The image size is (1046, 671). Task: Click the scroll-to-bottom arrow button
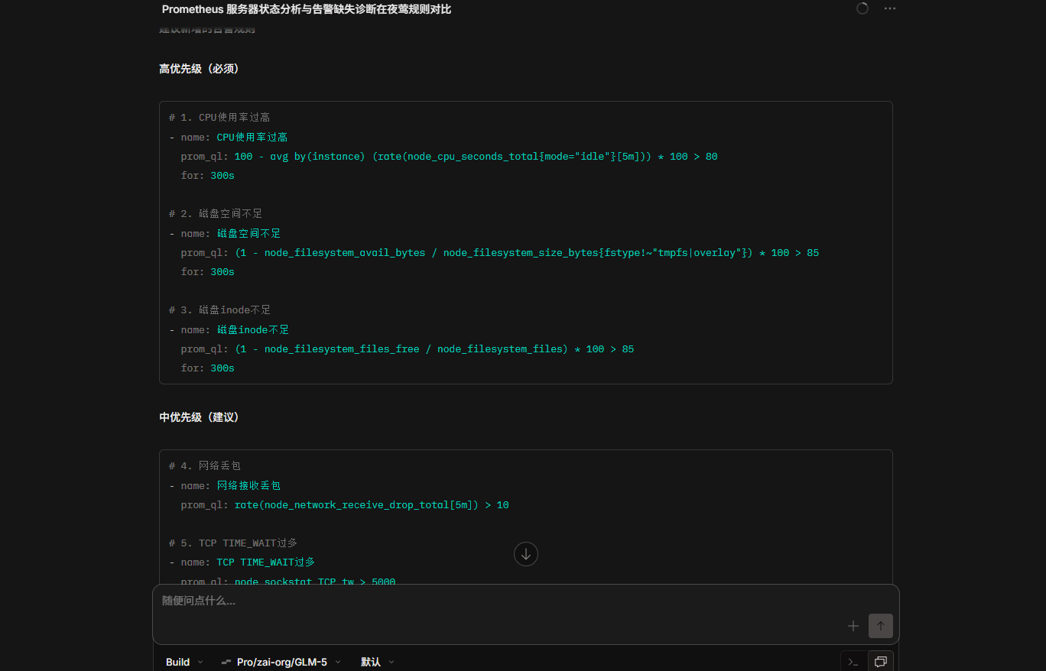click(526, 554)
